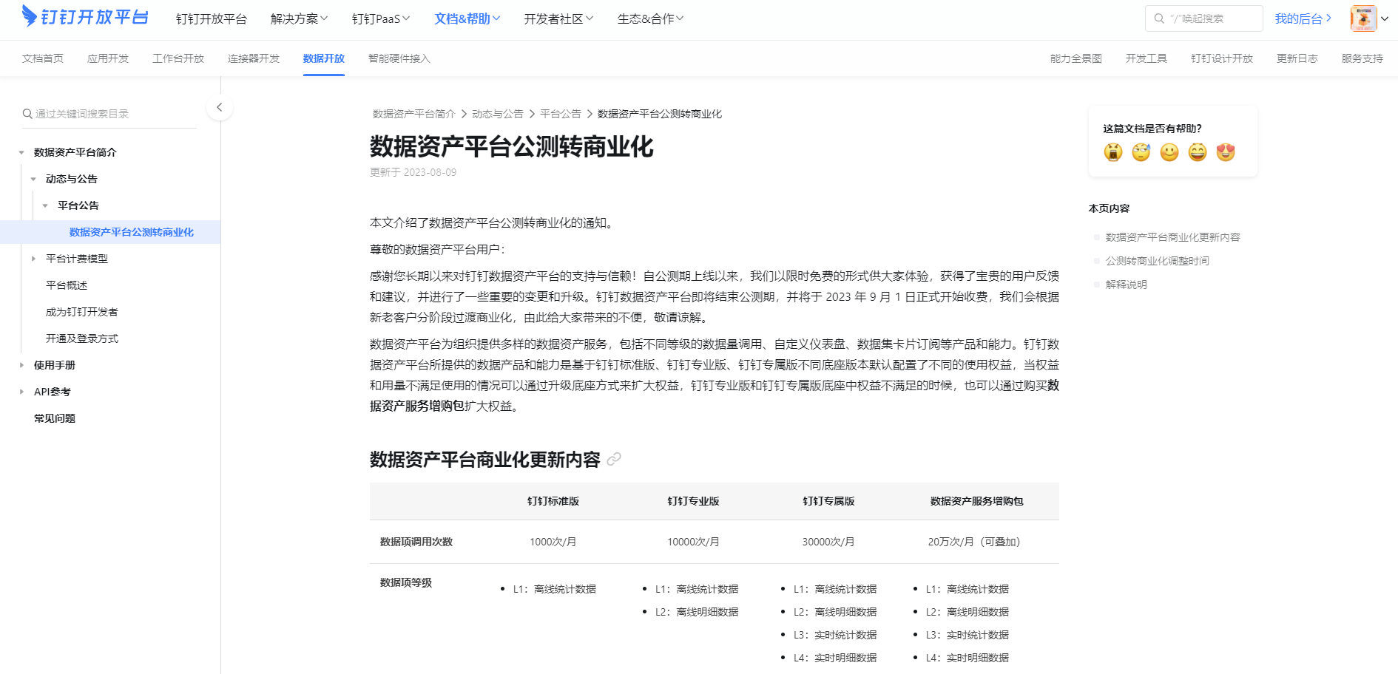Focus the header search box

(1204, 18)
